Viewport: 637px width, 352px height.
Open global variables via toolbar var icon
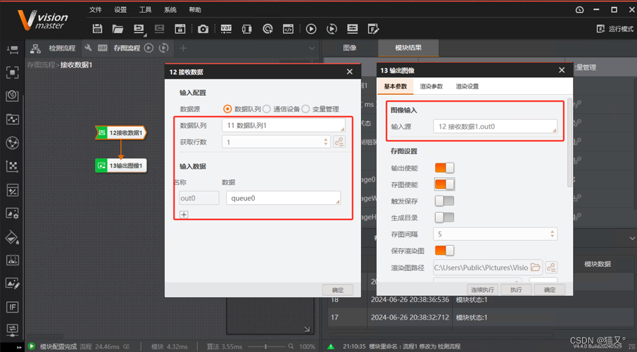coord(226,28)
